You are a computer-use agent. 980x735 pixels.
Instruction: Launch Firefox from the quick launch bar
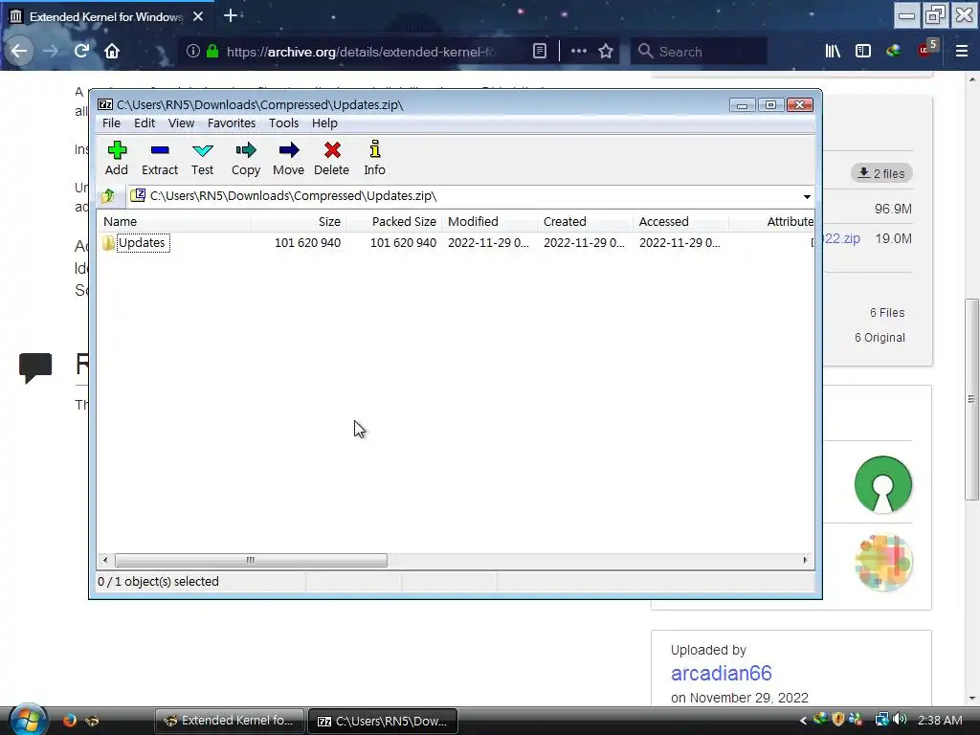pos(69,720)
